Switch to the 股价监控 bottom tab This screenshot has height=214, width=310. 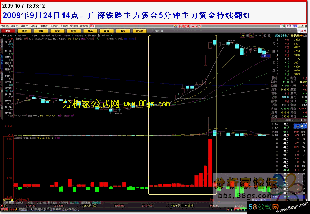52,202
